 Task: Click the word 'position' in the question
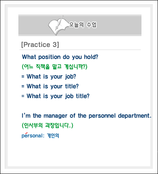[x=50, y=57]
